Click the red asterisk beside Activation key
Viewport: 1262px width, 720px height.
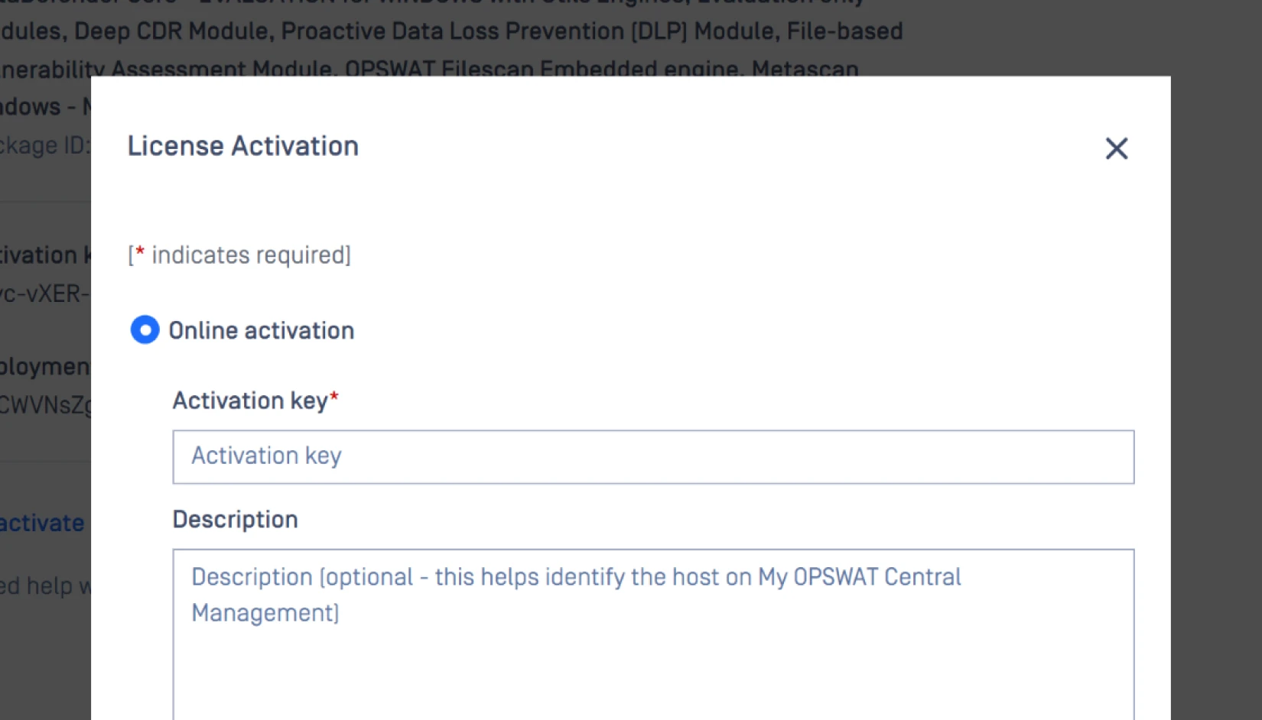(334, 397)
